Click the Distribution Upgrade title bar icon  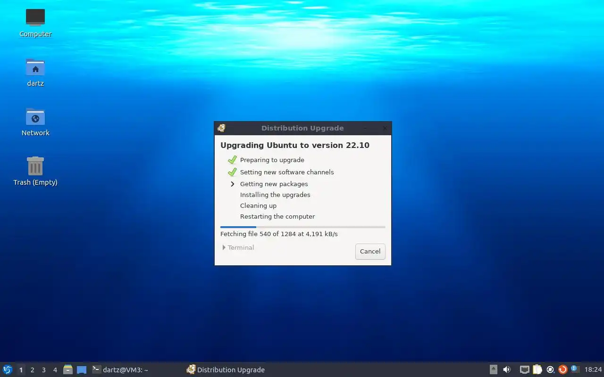(221, 128)
